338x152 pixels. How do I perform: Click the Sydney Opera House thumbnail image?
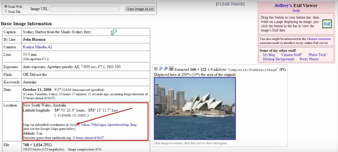pyautogui.click(x=195, y=108)
